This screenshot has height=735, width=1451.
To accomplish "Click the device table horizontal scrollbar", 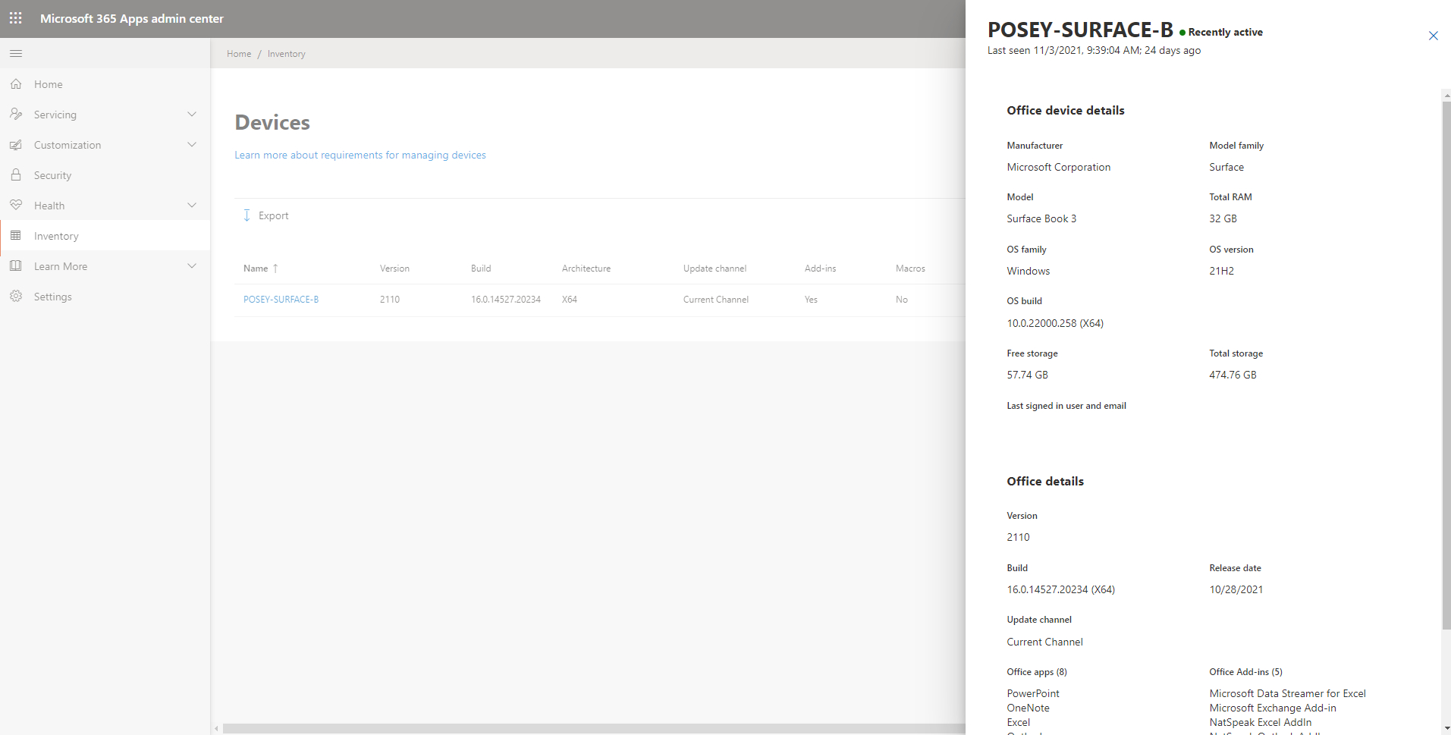I will pos(594,728).
